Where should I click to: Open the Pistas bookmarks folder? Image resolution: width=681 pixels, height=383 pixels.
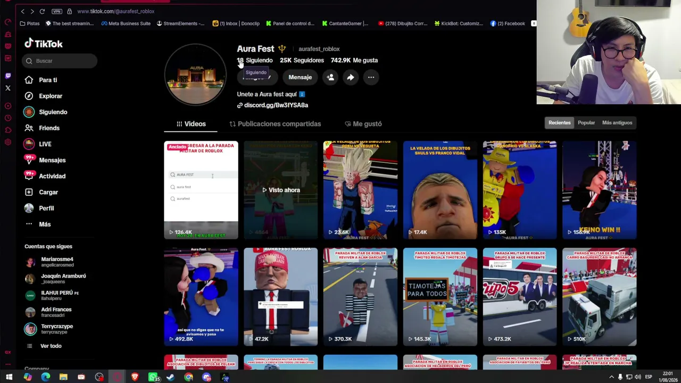30,23
